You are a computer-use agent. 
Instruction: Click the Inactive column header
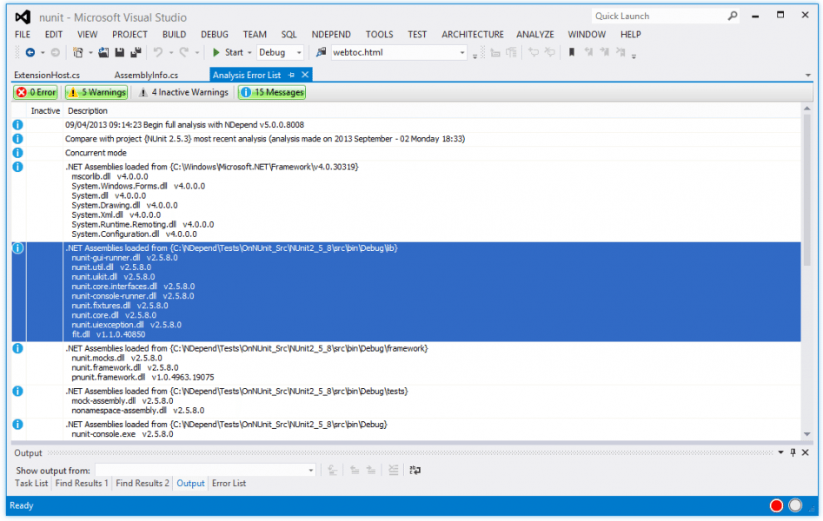coord(45,110)
